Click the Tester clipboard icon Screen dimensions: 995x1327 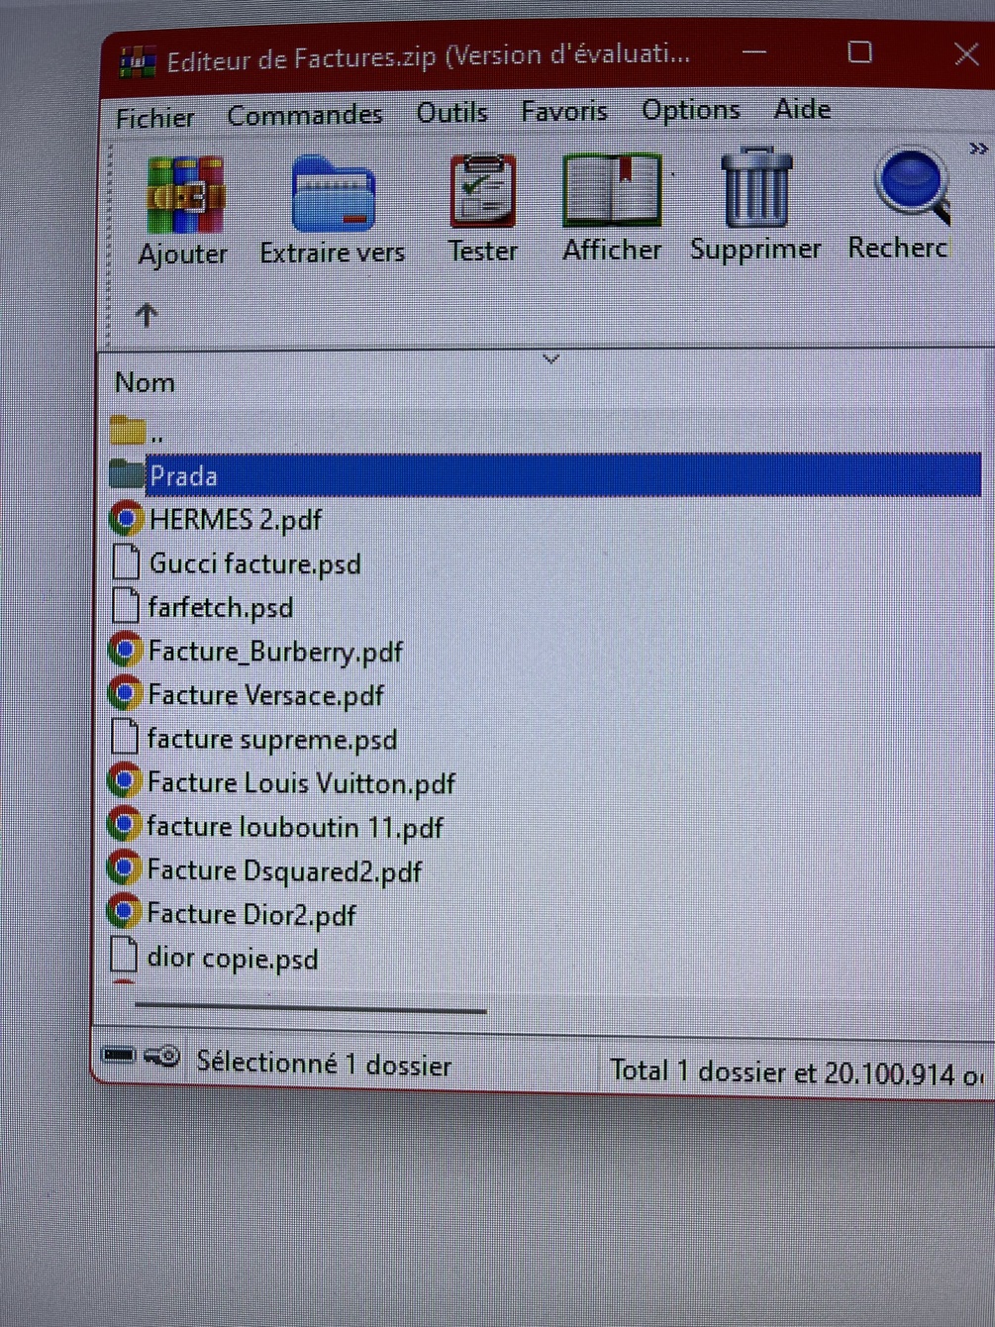click(x=483, y=190)
